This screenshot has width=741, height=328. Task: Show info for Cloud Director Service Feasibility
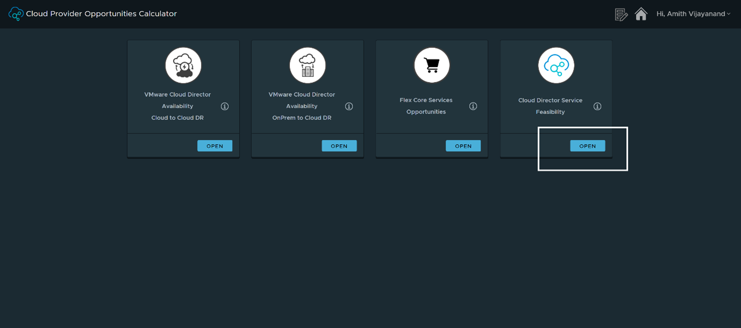click(x=597, y=106)
